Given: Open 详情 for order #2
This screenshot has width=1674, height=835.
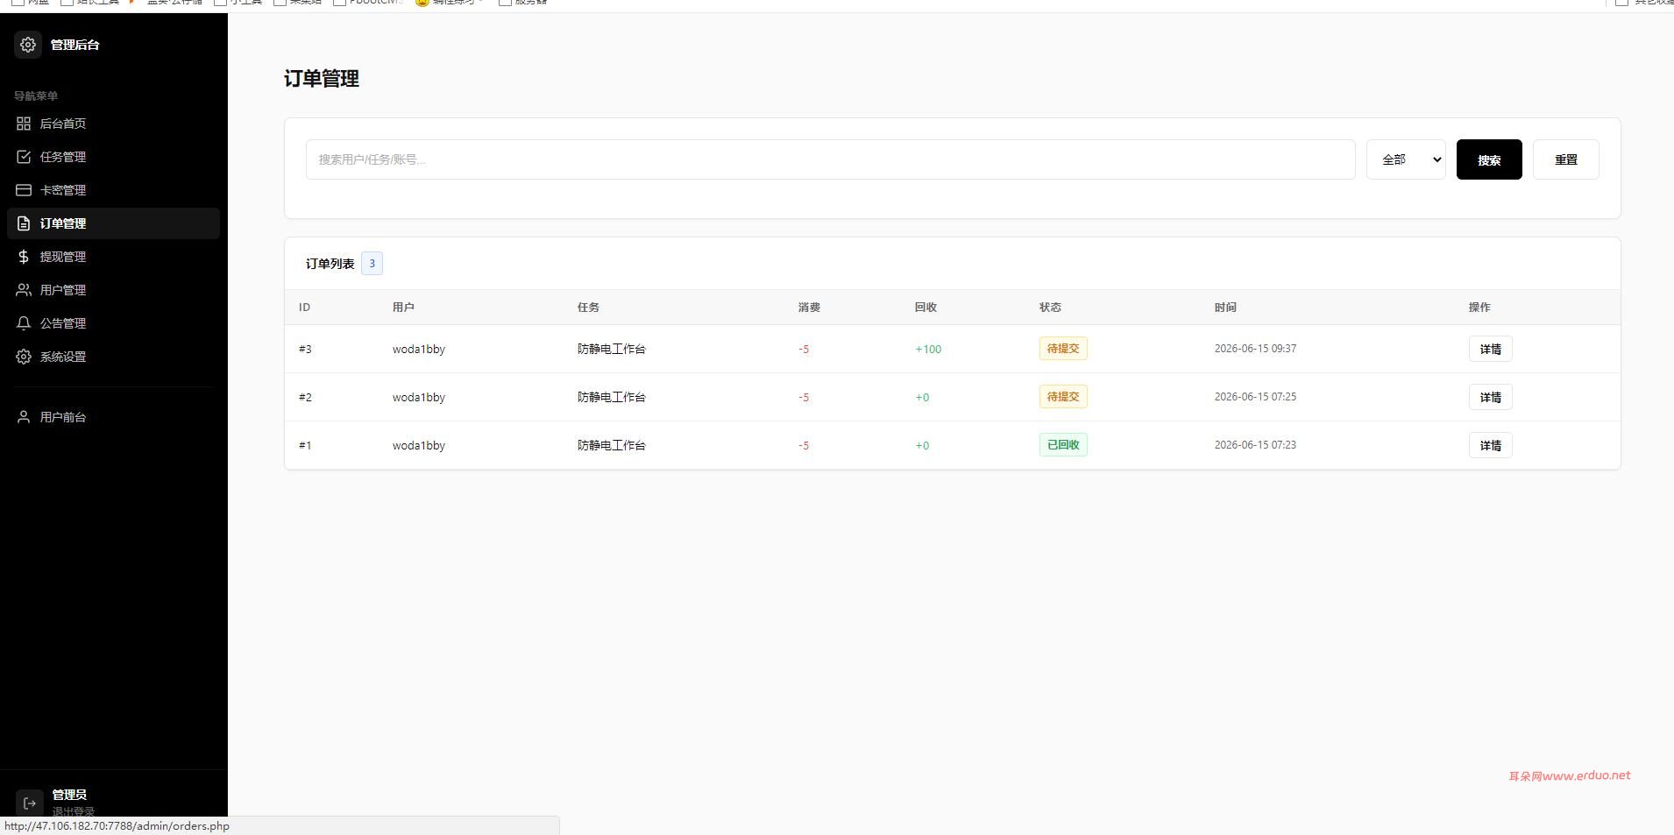Looking at the screenshot, I should (1490, 397).
